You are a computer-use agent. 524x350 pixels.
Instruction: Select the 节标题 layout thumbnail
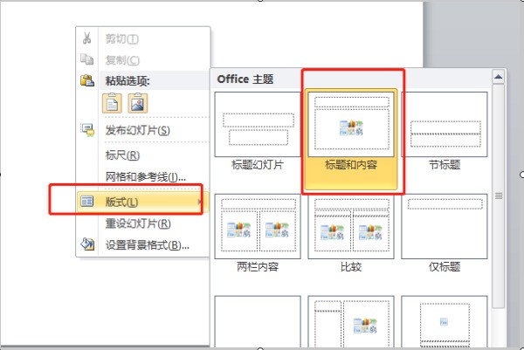[445, 124]
